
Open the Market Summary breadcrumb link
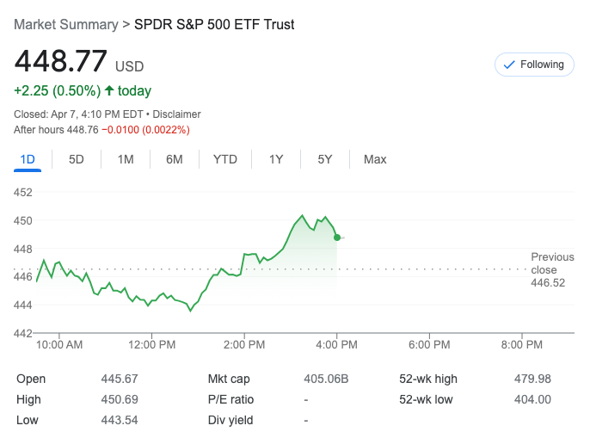click(66, 24)
